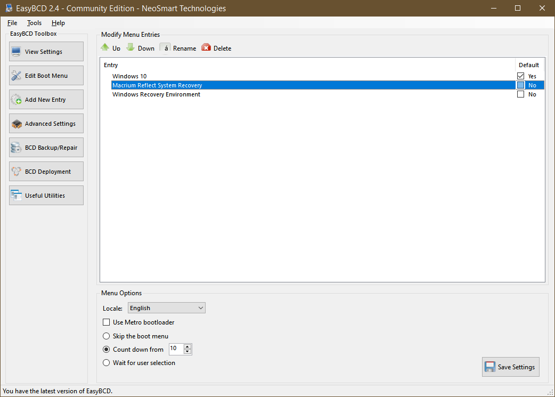Viewport: 555px width, 397px height.
Task: Set Macrium Reflect System Recovery as default
Action: (x=520, y=85)
